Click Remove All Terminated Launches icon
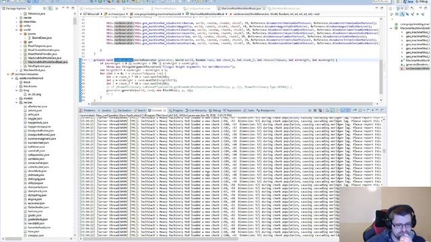The height and width of the screenshot is (242, 431). coord(321,110)
